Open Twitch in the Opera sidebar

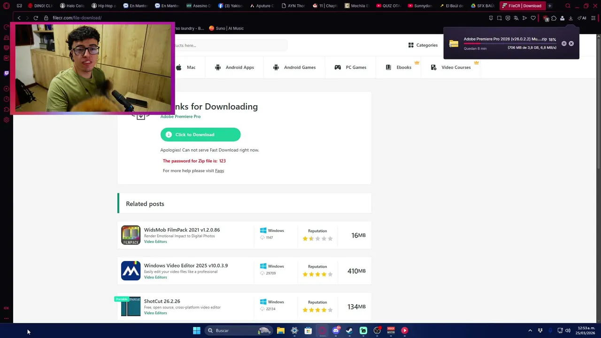tap(6, 73)
